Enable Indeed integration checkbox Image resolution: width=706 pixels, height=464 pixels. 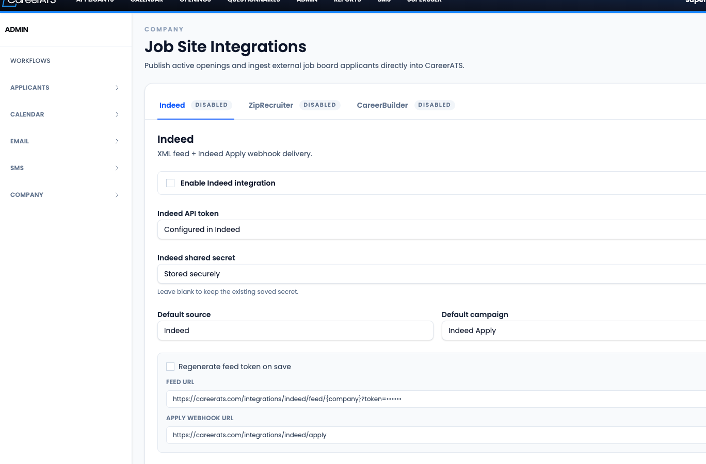click(x=170, y=183)
